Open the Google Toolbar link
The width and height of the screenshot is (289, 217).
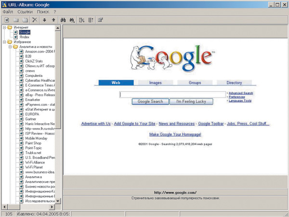pos(211,124)
